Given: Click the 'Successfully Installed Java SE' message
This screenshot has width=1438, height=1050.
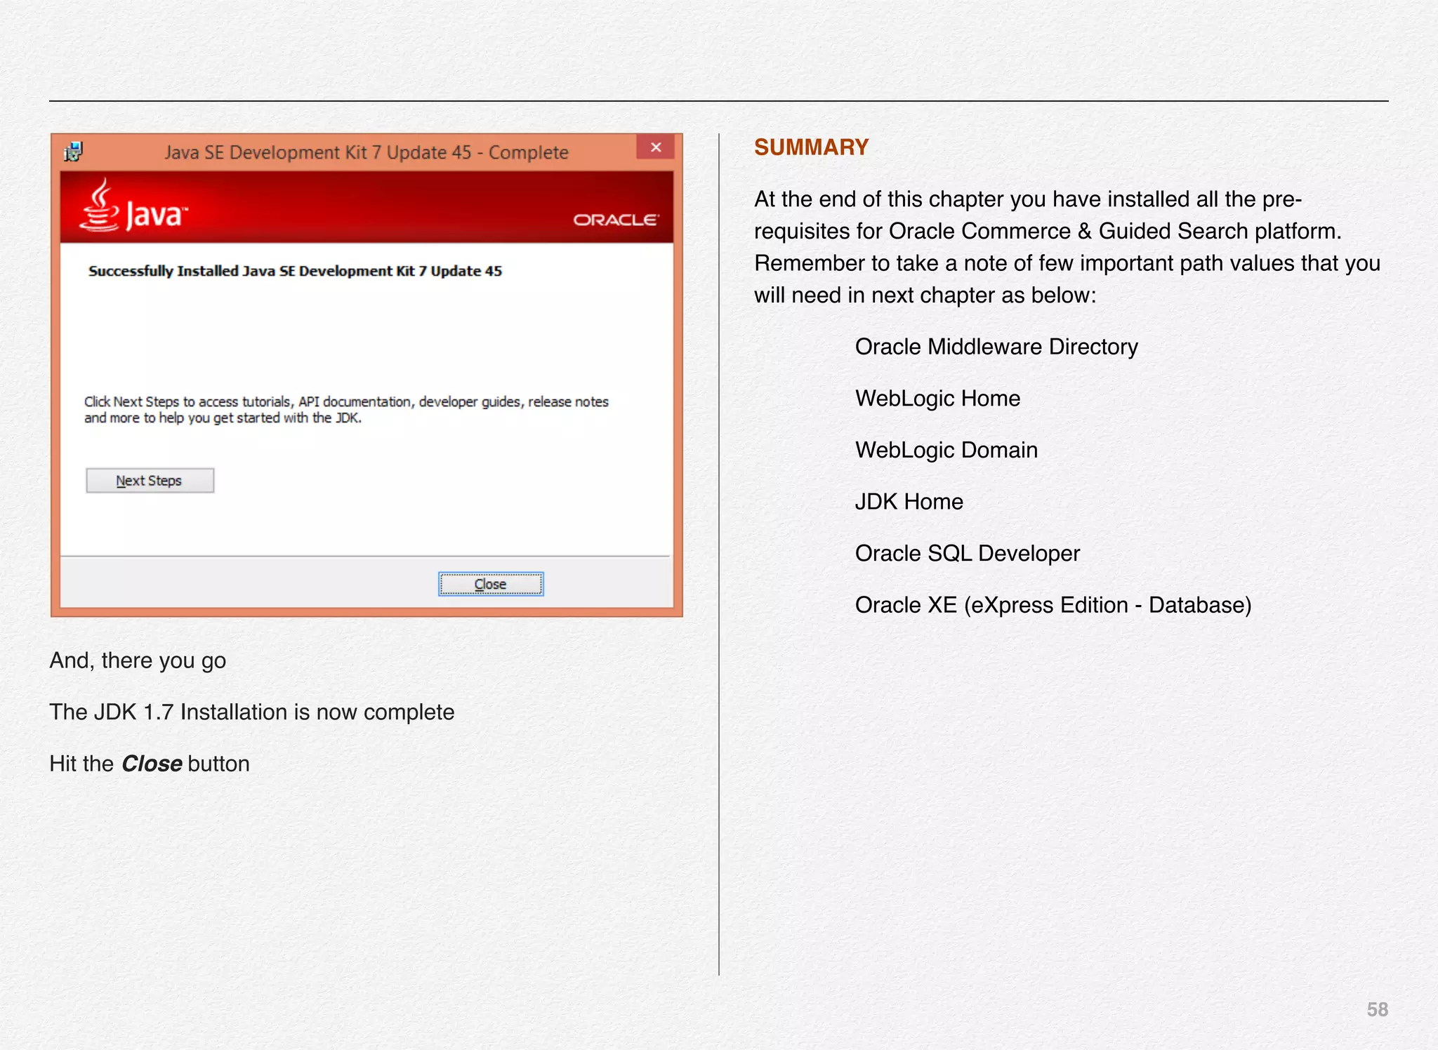Looking at the screenshot, I should 295,271.
